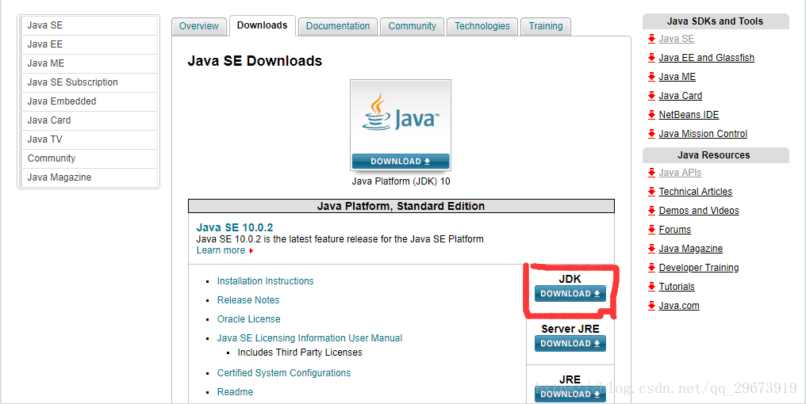
Task: Click the red arrow beside Learn more
Action: [251, 251]
